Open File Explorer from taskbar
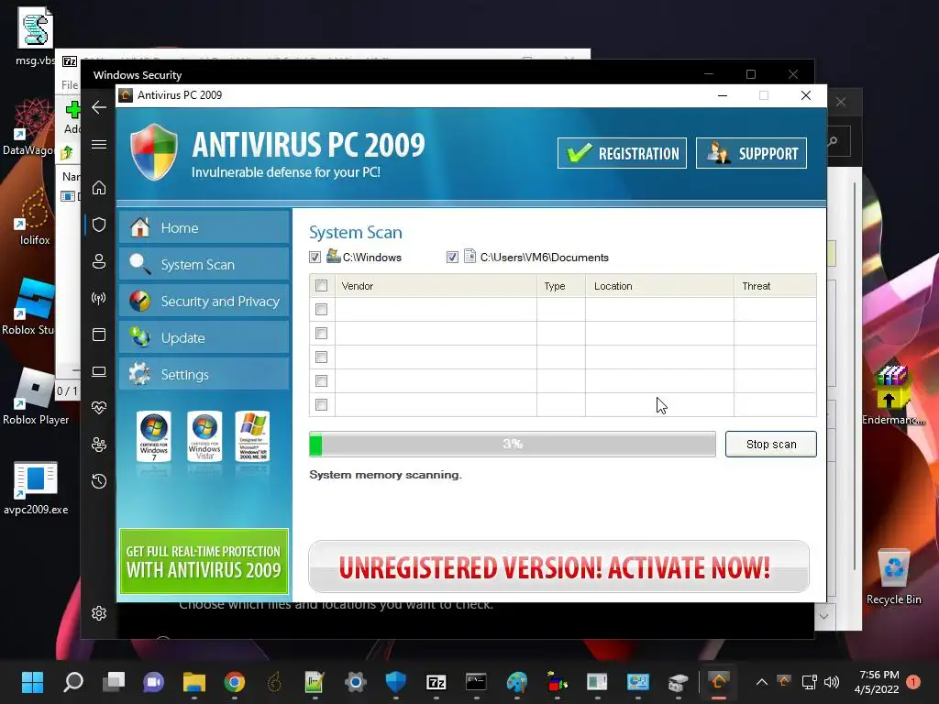The height and width of the screenshot is (704, 939). 194,682
